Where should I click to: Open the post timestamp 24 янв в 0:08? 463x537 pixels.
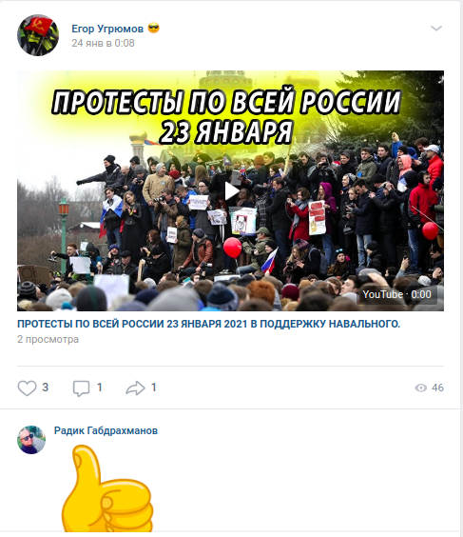pyautogui.click(x=103, y=43)
